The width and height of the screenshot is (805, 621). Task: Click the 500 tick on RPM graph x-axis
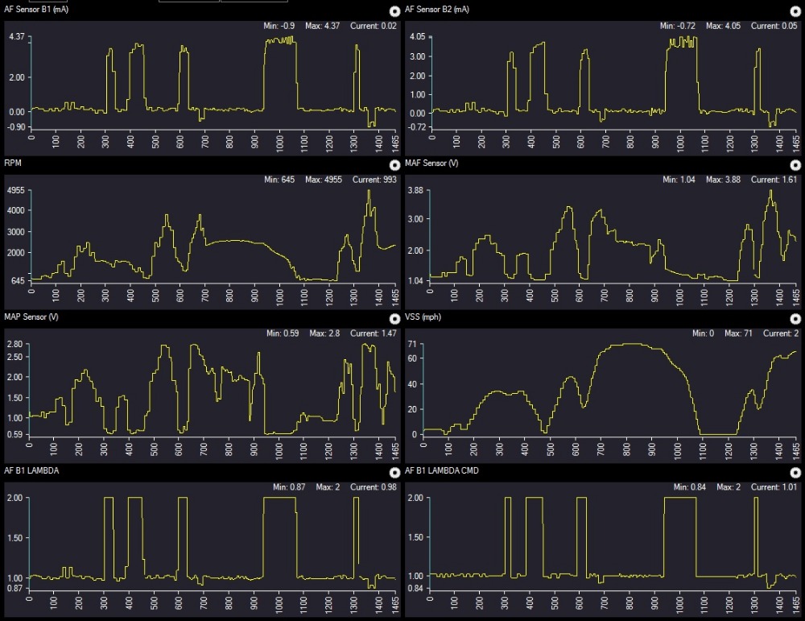(155, 294)
